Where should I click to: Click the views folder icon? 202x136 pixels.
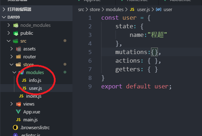(x=19, y=104)
